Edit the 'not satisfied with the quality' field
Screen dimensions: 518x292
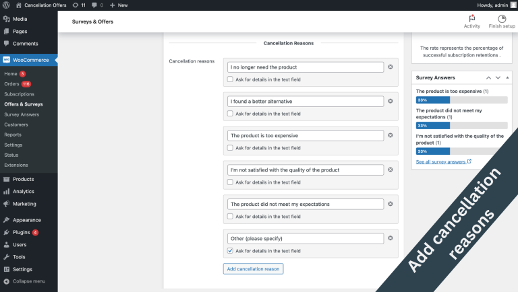(x=306, y=170)
